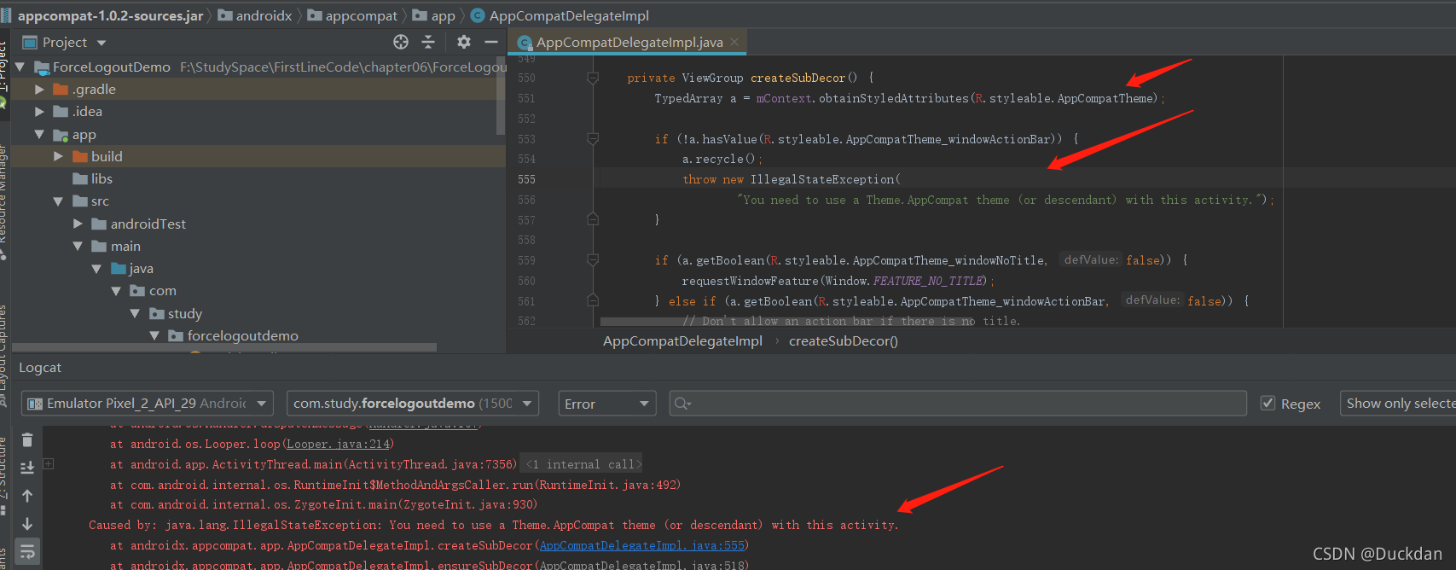
Task: Click the app breadcrumb folder
Action: [434, 15]
